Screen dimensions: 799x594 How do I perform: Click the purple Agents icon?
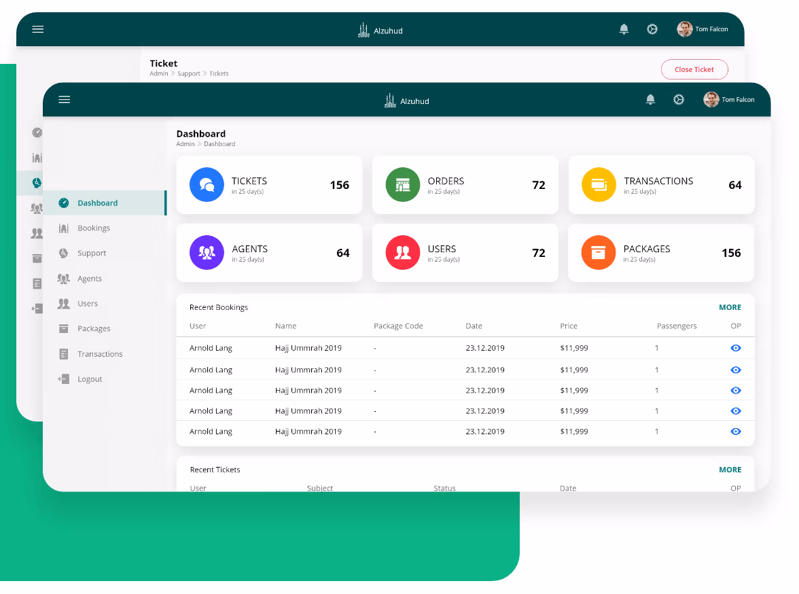coord(207,253)
